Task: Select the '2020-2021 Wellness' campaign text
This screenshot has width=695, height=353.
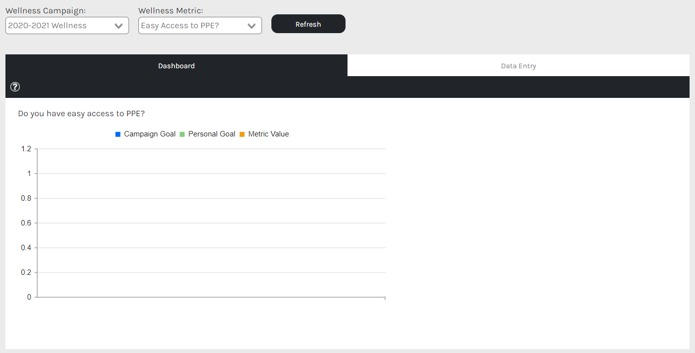Action: [47, 26]
